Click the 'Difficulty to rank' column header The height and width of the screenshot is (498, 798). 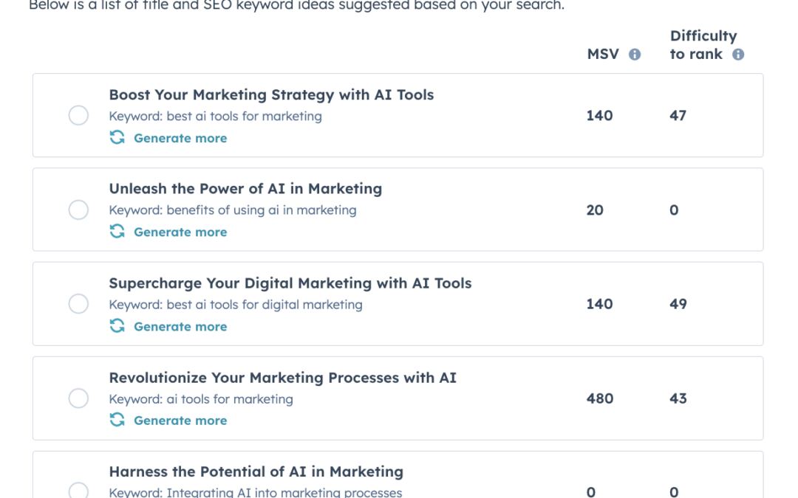coord(702,44)
